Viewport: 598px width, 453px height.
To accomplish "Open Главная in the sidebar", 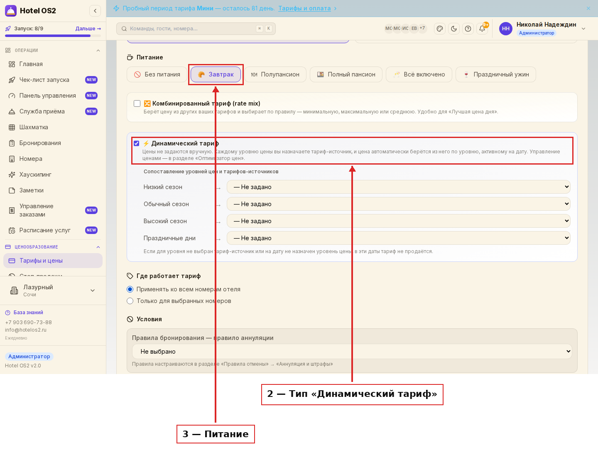I will click(x=53, y=64).
